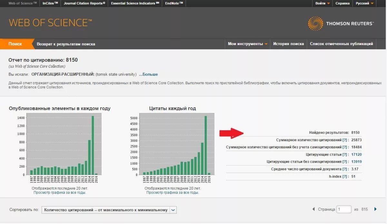Viewport: 387px width, 224px height.
Task: Open help [?] for Суммарное количество цитирований
Action: pos(345,140)
